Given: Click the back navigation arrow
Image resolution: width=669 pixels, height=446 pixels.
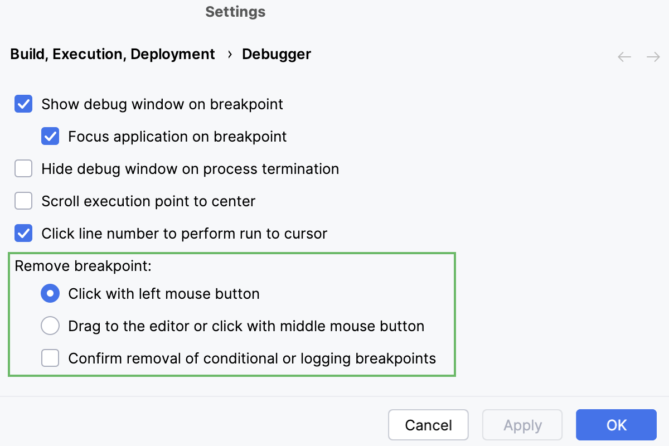Looking at the screenshot, I should tap(624, 56).
